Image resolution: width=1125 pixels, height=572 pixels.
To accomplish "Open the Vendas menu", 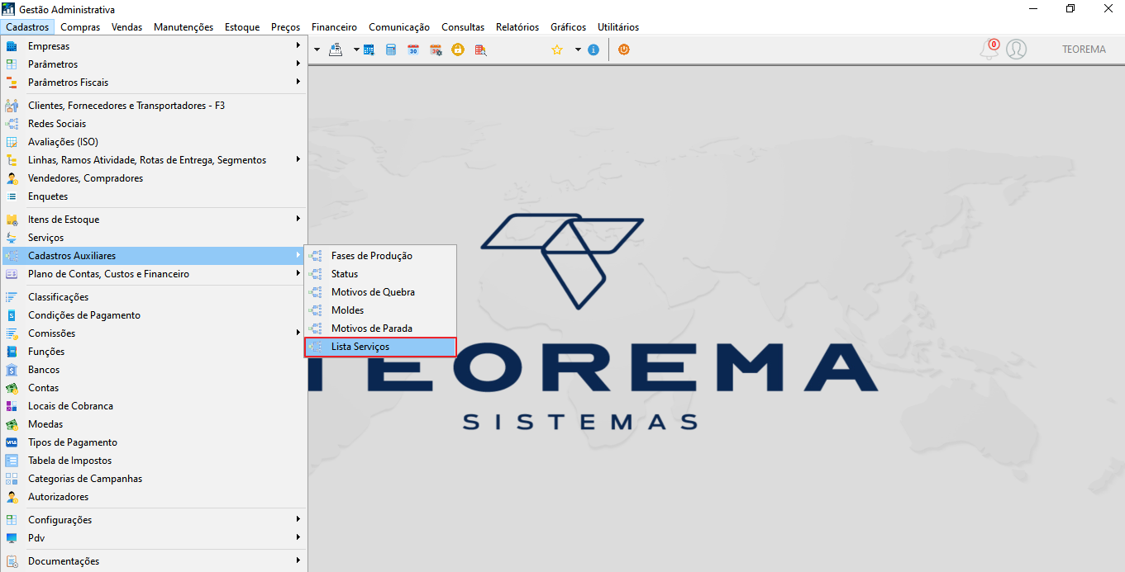I will pos(127,27).
